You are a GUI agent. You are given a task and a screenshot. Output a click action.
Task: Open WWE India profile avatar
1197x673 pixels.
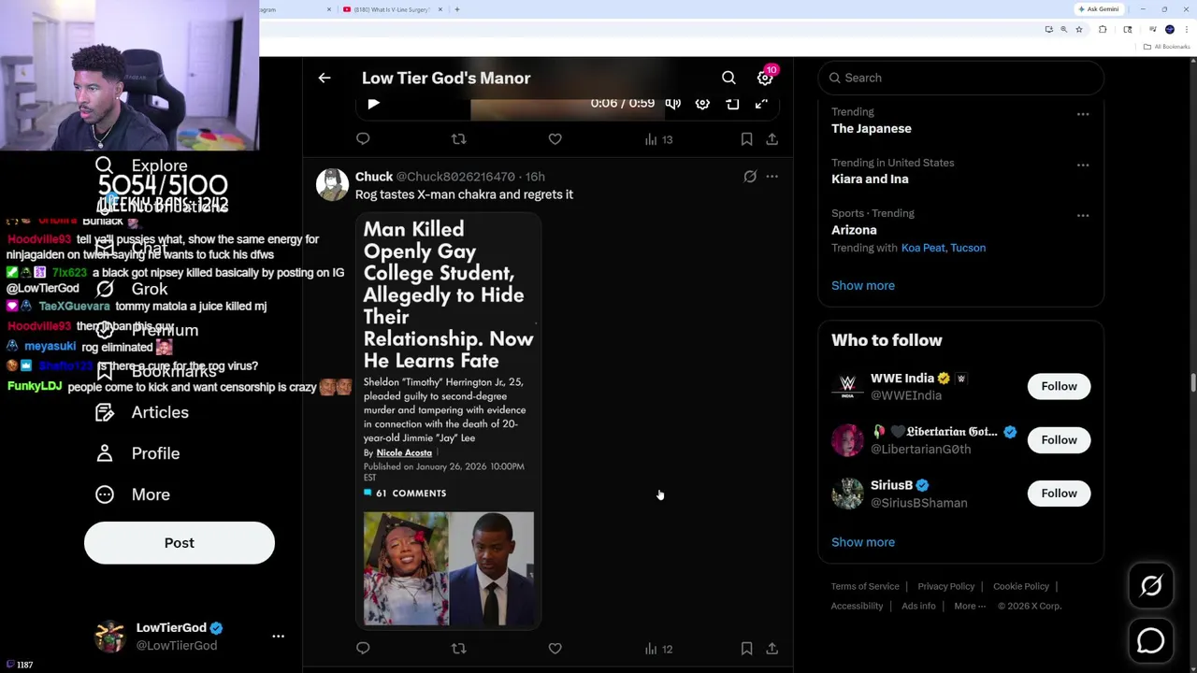pos(847,386)
